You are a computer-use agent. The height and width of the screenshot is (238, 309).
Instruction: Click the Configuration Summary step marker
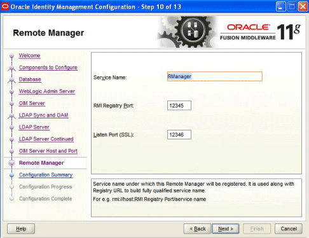[x=11, y=175]
